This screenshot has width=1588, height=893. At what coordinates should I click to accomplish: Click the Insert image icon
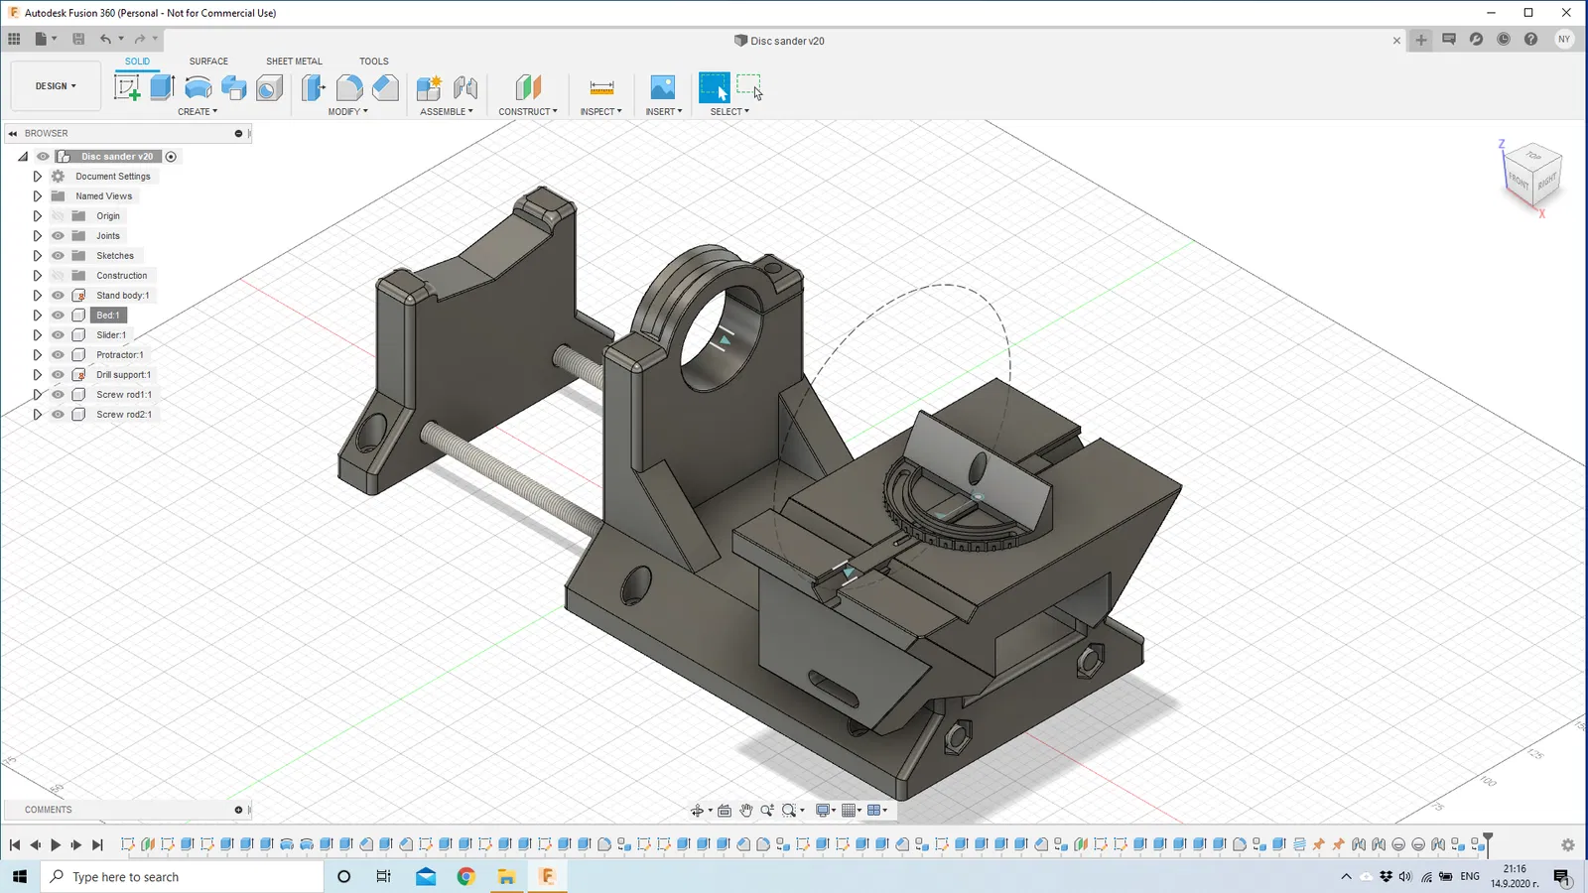point(662,87)
